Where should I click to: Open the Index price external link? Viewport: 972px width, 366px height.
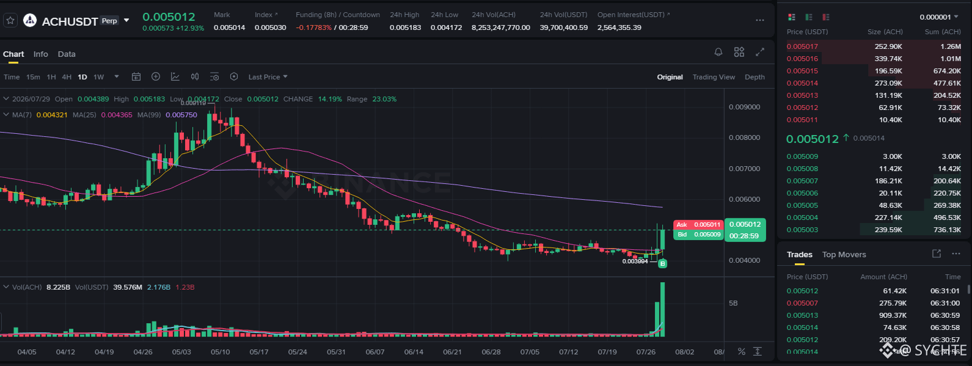[276, 14]
